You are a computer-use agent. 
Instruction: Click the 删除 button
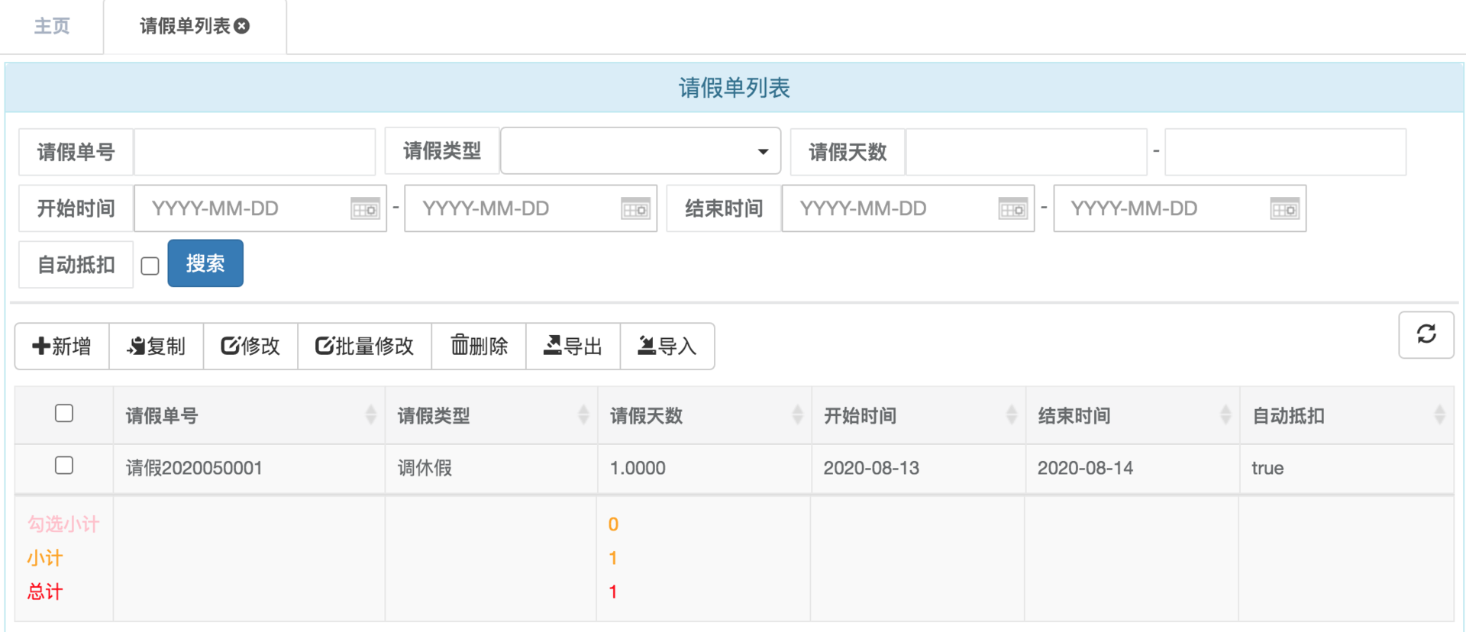[479, 347]
